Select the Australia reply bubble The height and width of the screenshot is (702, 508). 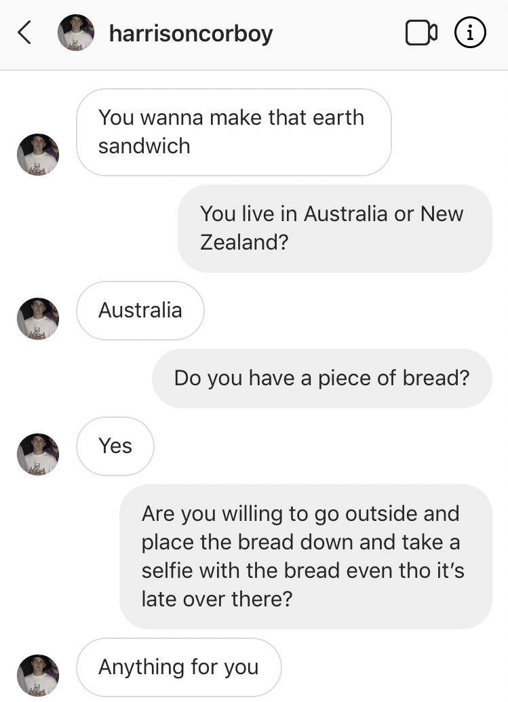point(140,311)
